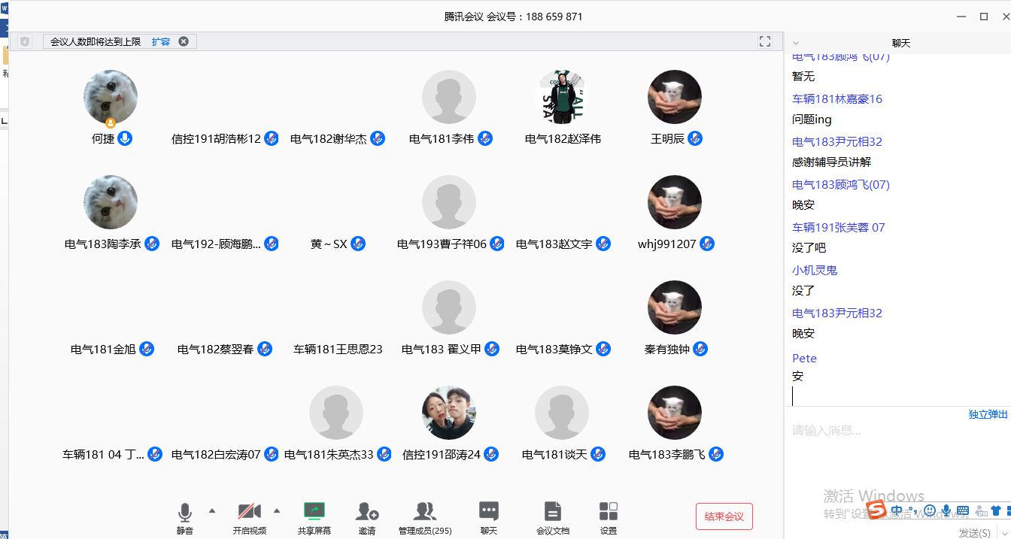The height and width of the screenshot is (539, 1011).
Task: Expand audio options arrow beside mute
Action: click(212, 510)
